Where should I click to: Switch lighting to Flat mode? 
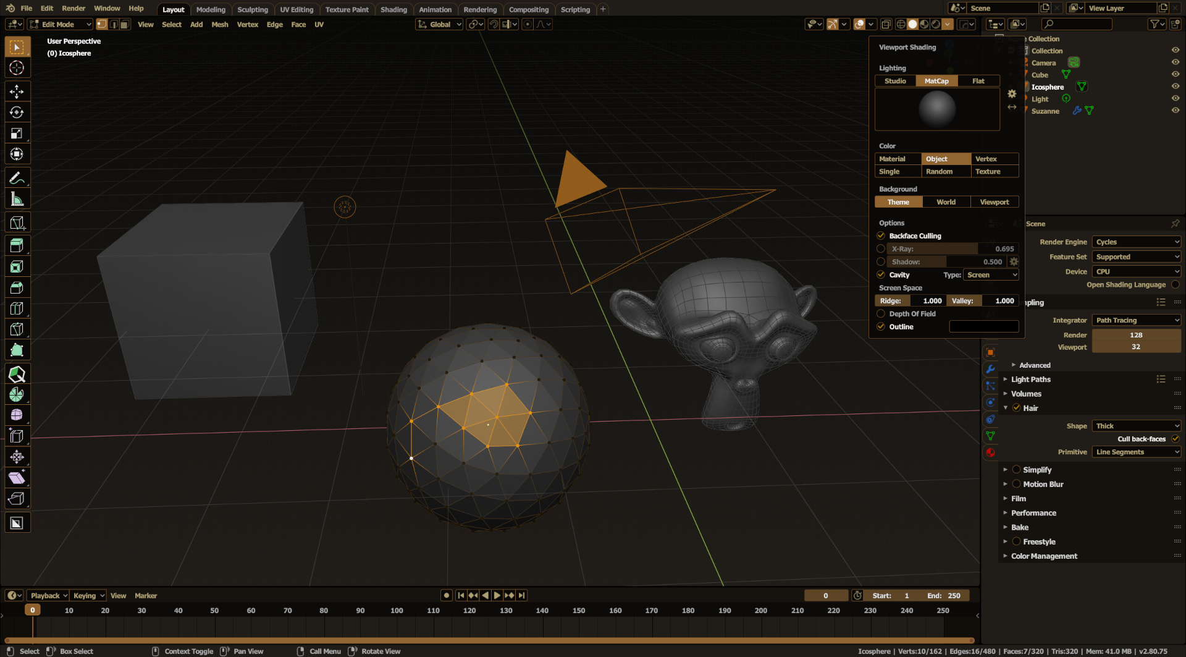(x=978, y=81)
